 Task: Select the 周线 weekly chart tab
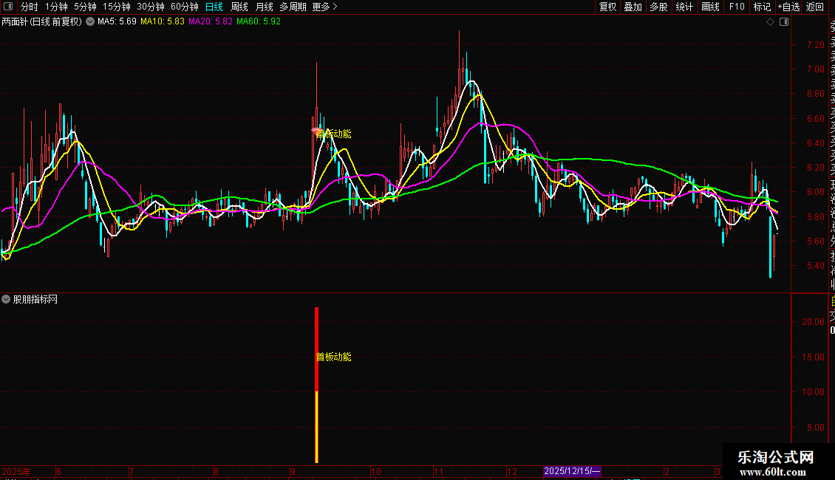(239, 7)
